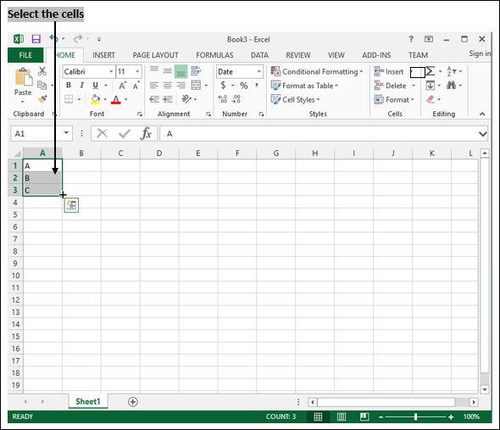This screenshot has height=430, width=500.
Task: Save the workbook with the floppy disk icon
Action: click(x=36, y=39)
